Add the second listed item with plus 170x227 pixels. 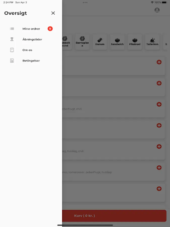(159, 83)
